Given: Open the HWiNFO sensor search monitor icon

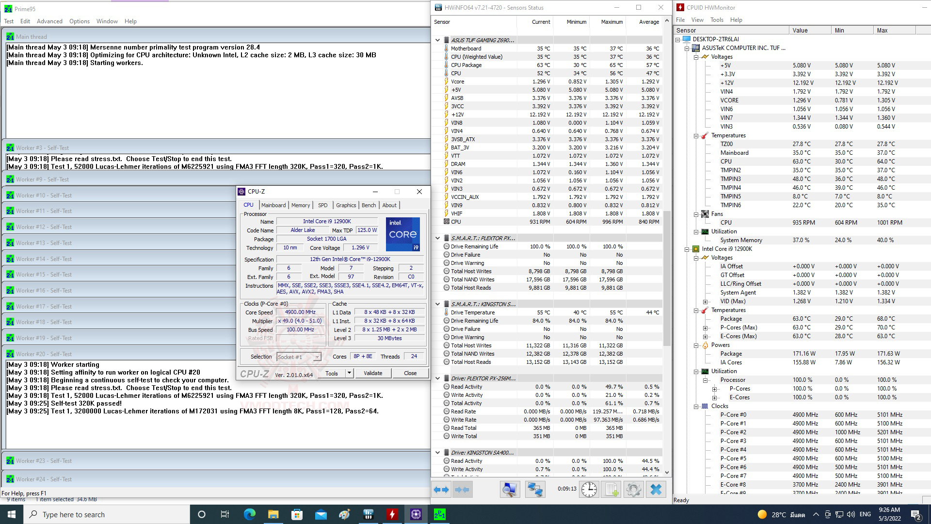Looking at the screenshot, I should click(510, 490).
